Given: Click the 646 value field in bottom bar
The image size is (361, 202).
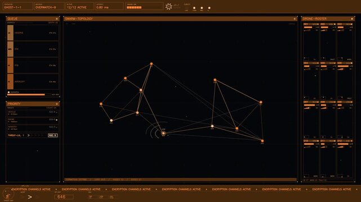Looking at the screenshot, I should (64, 197).
